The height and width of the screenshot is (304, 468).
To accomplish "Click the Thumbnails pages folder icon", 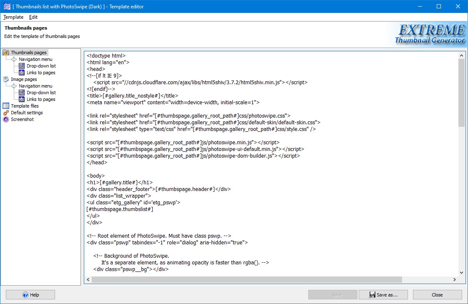I will (x=6, y=53).
